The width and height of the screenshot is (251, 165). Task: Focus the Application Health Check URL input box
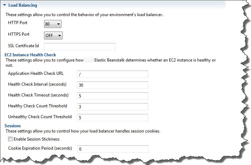(x=113, y=74)
